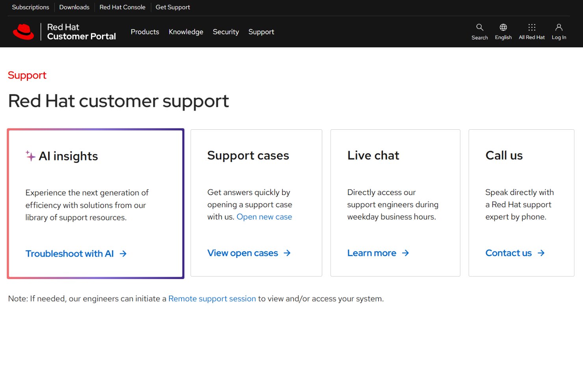The image size is (583, 389).
Task: Click the Open new case link
Action: click(x=264, y=217)
